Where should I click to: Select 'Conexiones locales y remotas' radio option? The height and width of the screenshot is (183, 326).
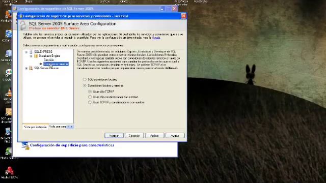pyautogui.click(x=85, y=85)
